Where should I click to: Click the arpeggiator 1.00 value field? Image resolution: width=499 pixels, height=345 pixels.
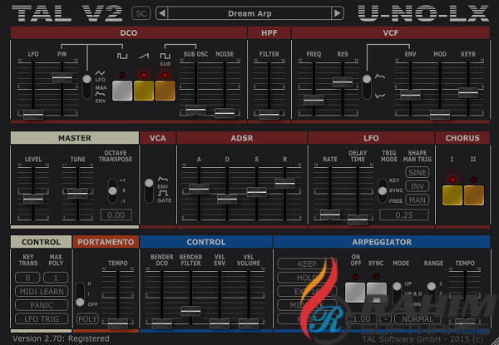[361, 318]
